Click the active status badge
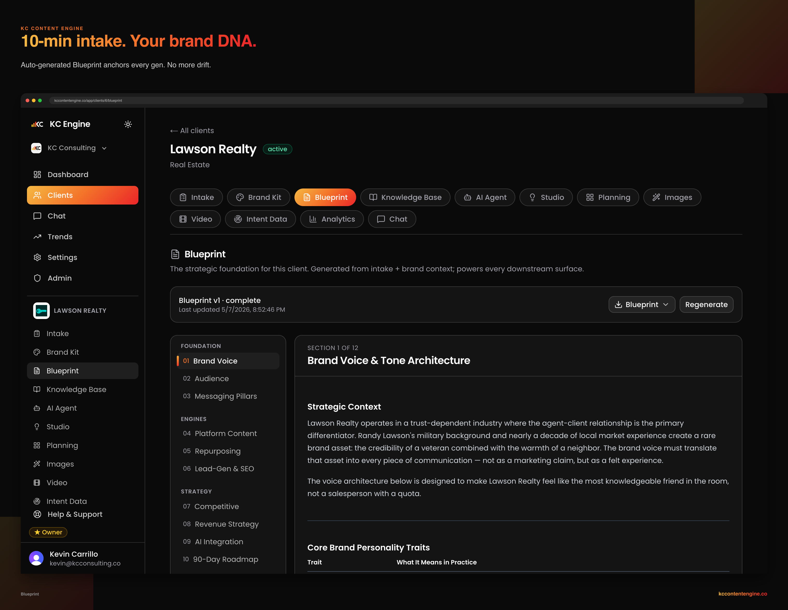The image size is (788, 610). coord(277,149)
